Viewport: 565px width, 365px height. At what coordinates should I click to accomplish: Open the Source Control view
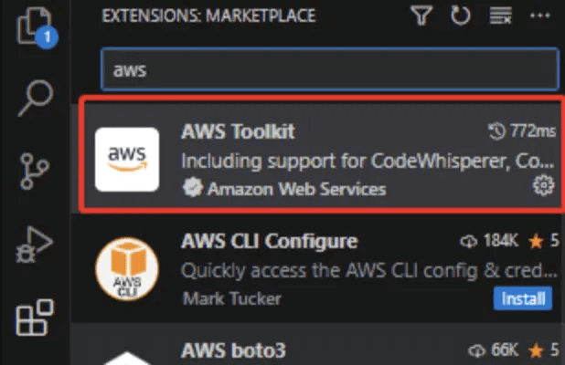point(35,172)
